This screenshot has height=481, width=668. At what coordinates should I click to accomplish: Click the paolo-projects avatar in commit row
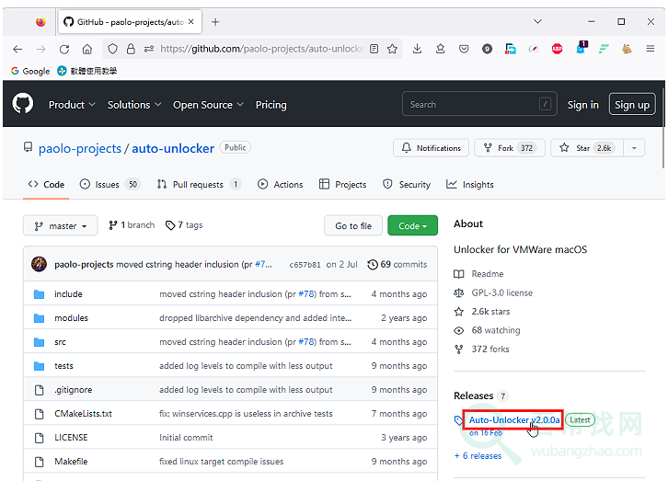click(40, 264)
